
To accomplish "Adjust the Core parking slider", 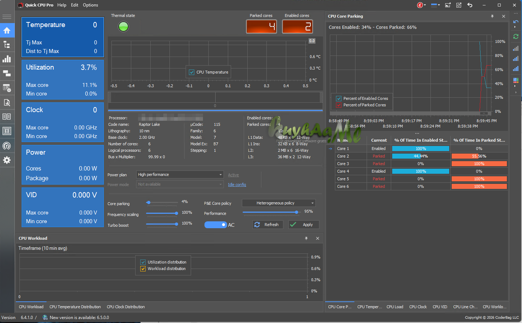I will [x=162, y=203].
